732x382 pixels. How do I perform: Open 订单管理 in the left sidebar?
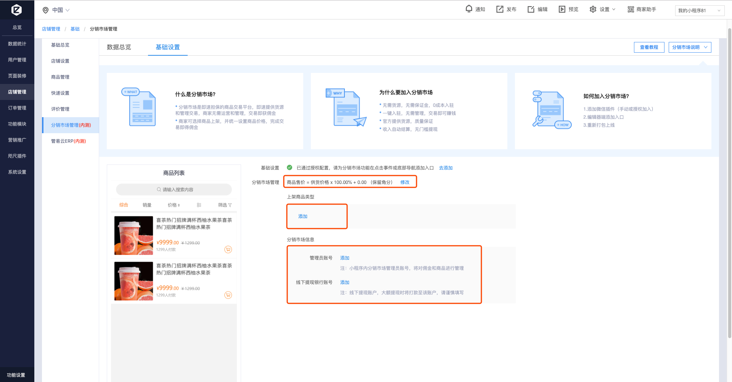point(17,108)
